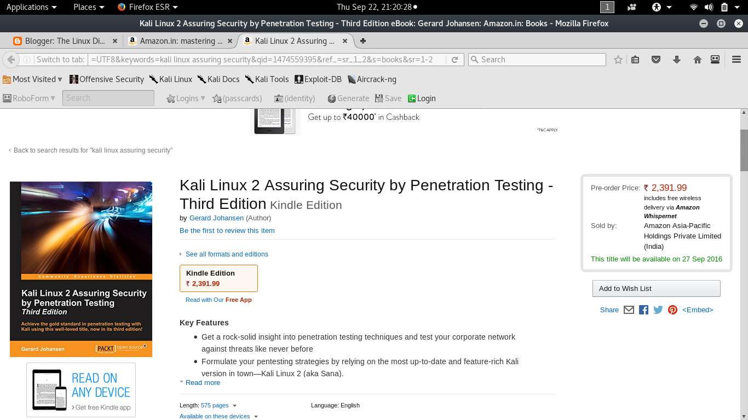Open the Gerard Johansen author link
Screen dimensions: 748x420
(216, 218)
